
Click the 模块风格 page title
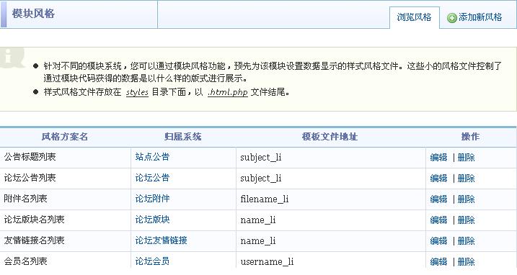[33, 14]
